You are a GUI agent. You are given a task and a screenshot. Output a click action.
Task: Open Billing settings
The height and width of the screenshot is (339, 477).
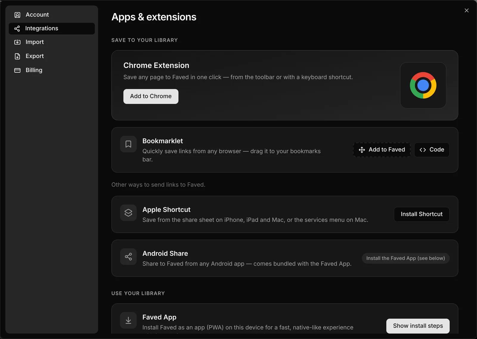52,70
